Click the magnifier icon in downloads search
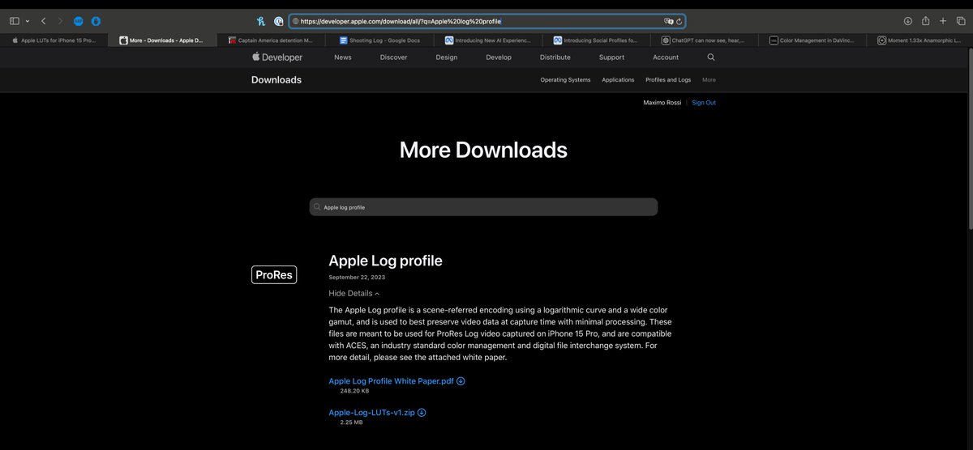Image resolution: width=973 pixels, height=450 pixels. pos(318,207)
